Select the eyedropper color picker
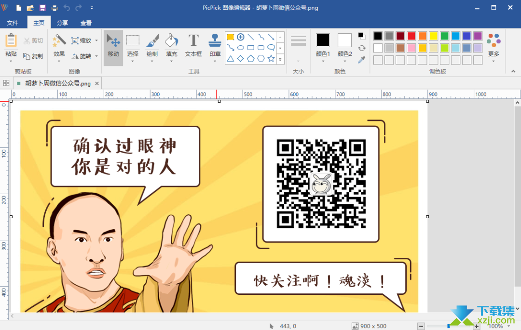This screenshot has height=330, width=521. tap(361, 60)
